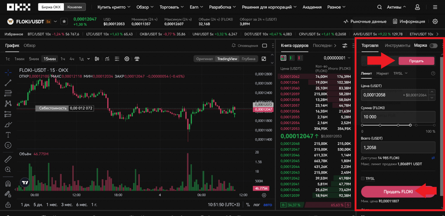The width and height of the screenshot is (445, 216).
Task: Expand chart to fullscreen
Action: (264, 59)
